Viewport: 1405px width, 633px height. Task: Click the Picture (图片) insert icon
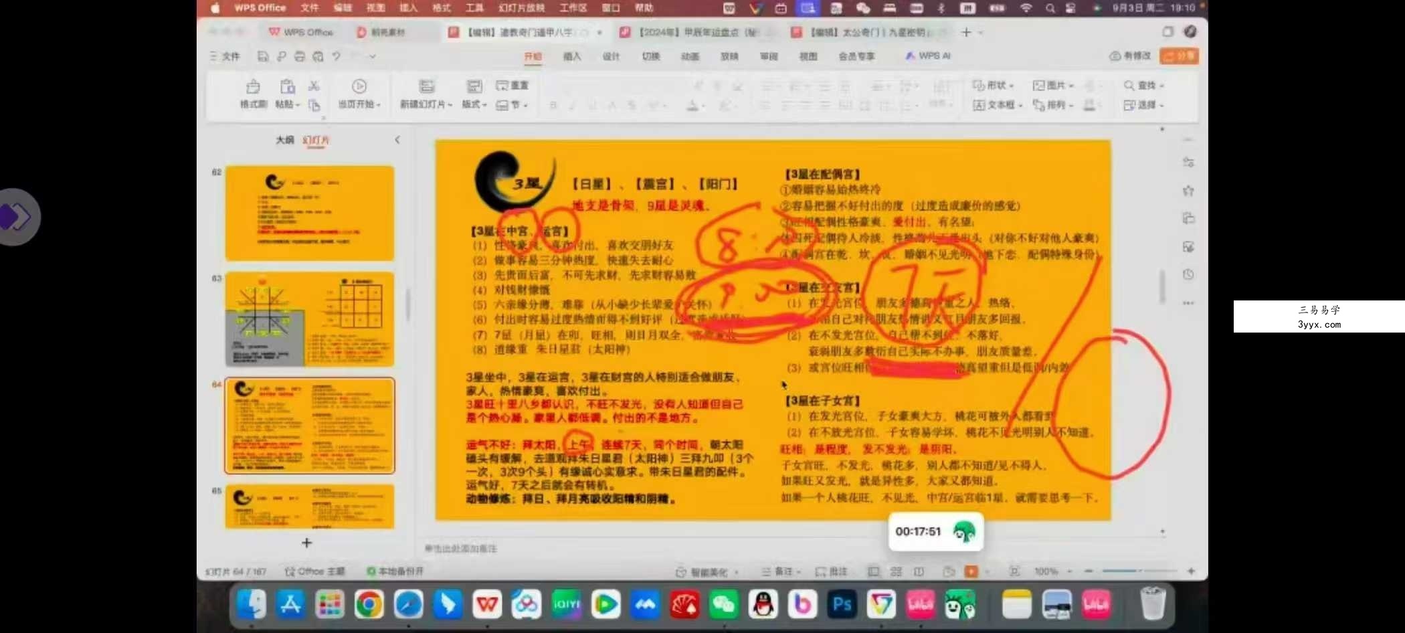[x=1038, y=86]
